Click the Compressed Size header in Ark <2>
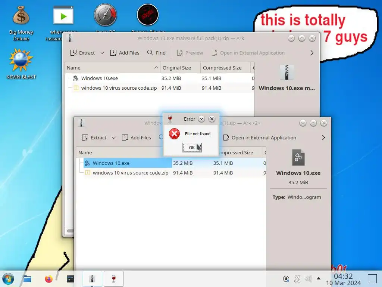382x287 pixels. (x=236, y=152)
